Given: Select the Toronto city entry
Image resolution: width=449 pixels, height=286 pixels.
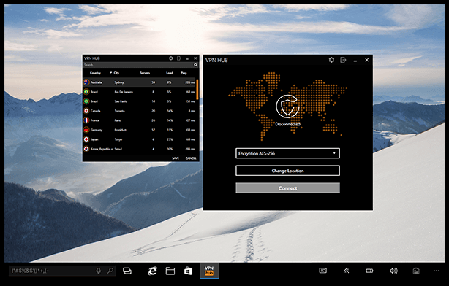Looking at the screenshot, I should (x=120, y=111).
